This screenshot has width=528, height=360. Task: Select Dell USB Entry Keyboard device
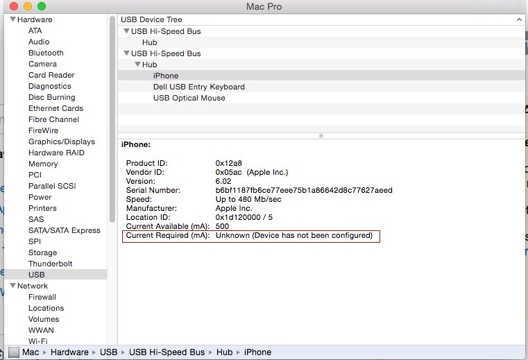[198, 87]
